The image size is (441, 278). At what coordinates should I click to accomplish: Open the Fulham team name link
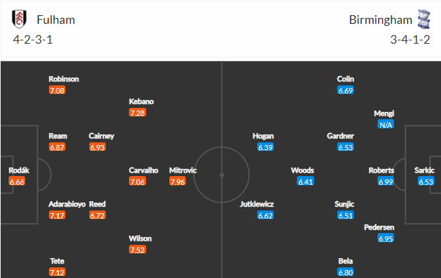click(56, 20)
